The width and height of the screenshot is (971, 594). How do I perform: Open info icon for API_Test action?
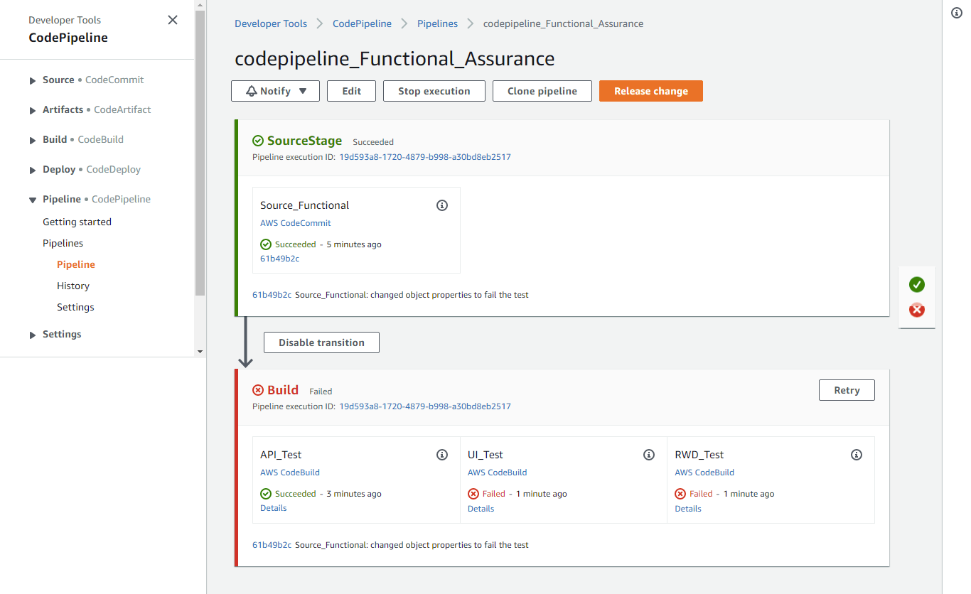[x=442, y=455]
